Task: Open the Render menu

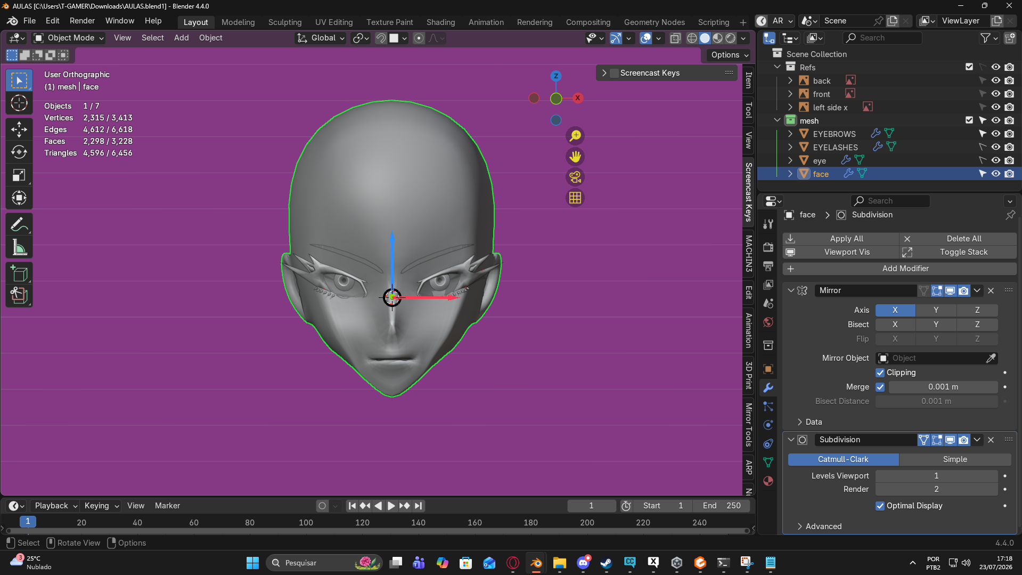Action: pyautogui.click(x=82, y=21)
